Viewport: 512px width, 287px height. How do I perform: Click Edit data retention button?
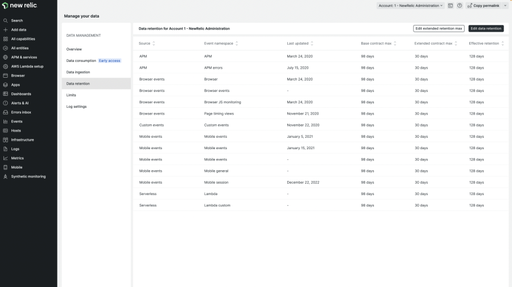click(486, 28)
